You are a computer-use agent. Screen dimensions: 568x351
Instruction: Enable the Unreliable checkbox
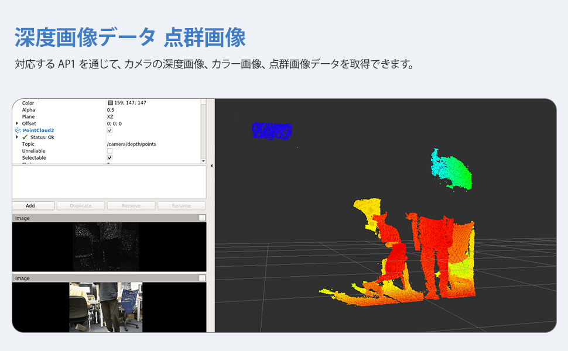pyautogui.click(x=110, y=151)
